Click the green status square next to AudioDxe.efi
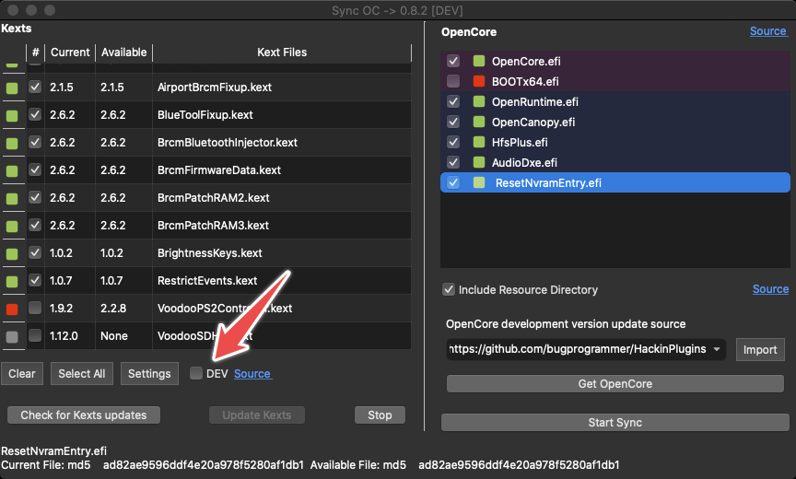This screenshot has width=796, height=479. point(479,163)
